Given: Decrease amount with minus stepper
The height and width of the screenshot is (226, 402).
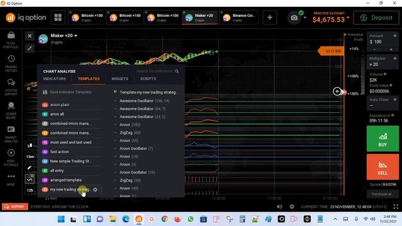Looking at the screenshot, I should coord(374,49).
